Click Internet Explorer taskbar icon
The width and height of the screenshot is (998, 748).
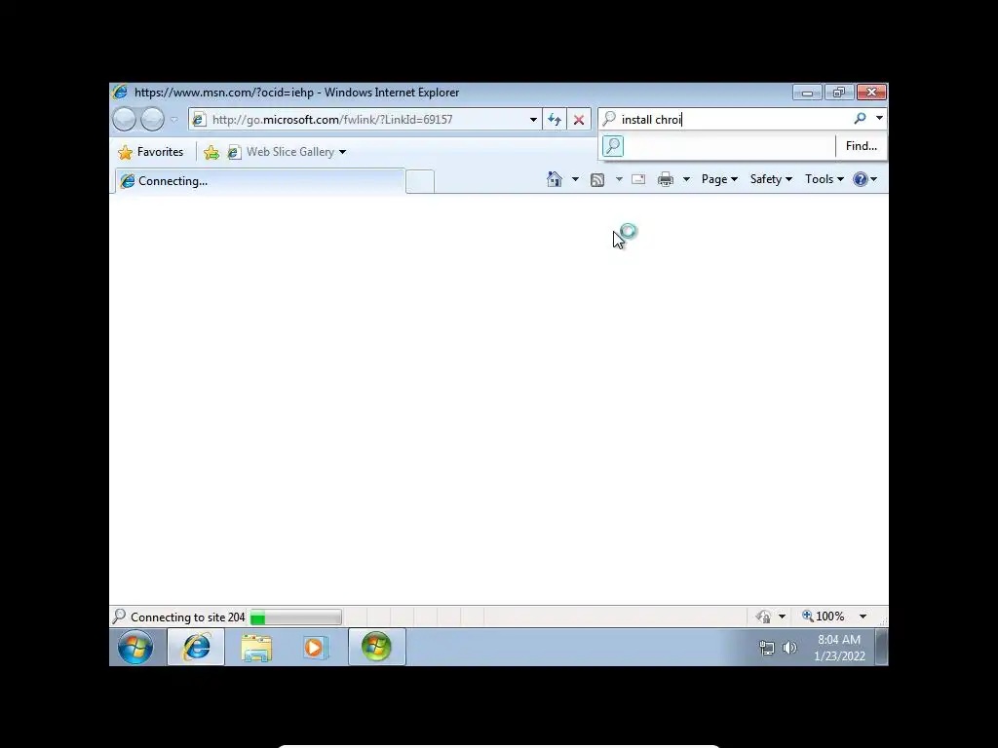click(196, 647)
